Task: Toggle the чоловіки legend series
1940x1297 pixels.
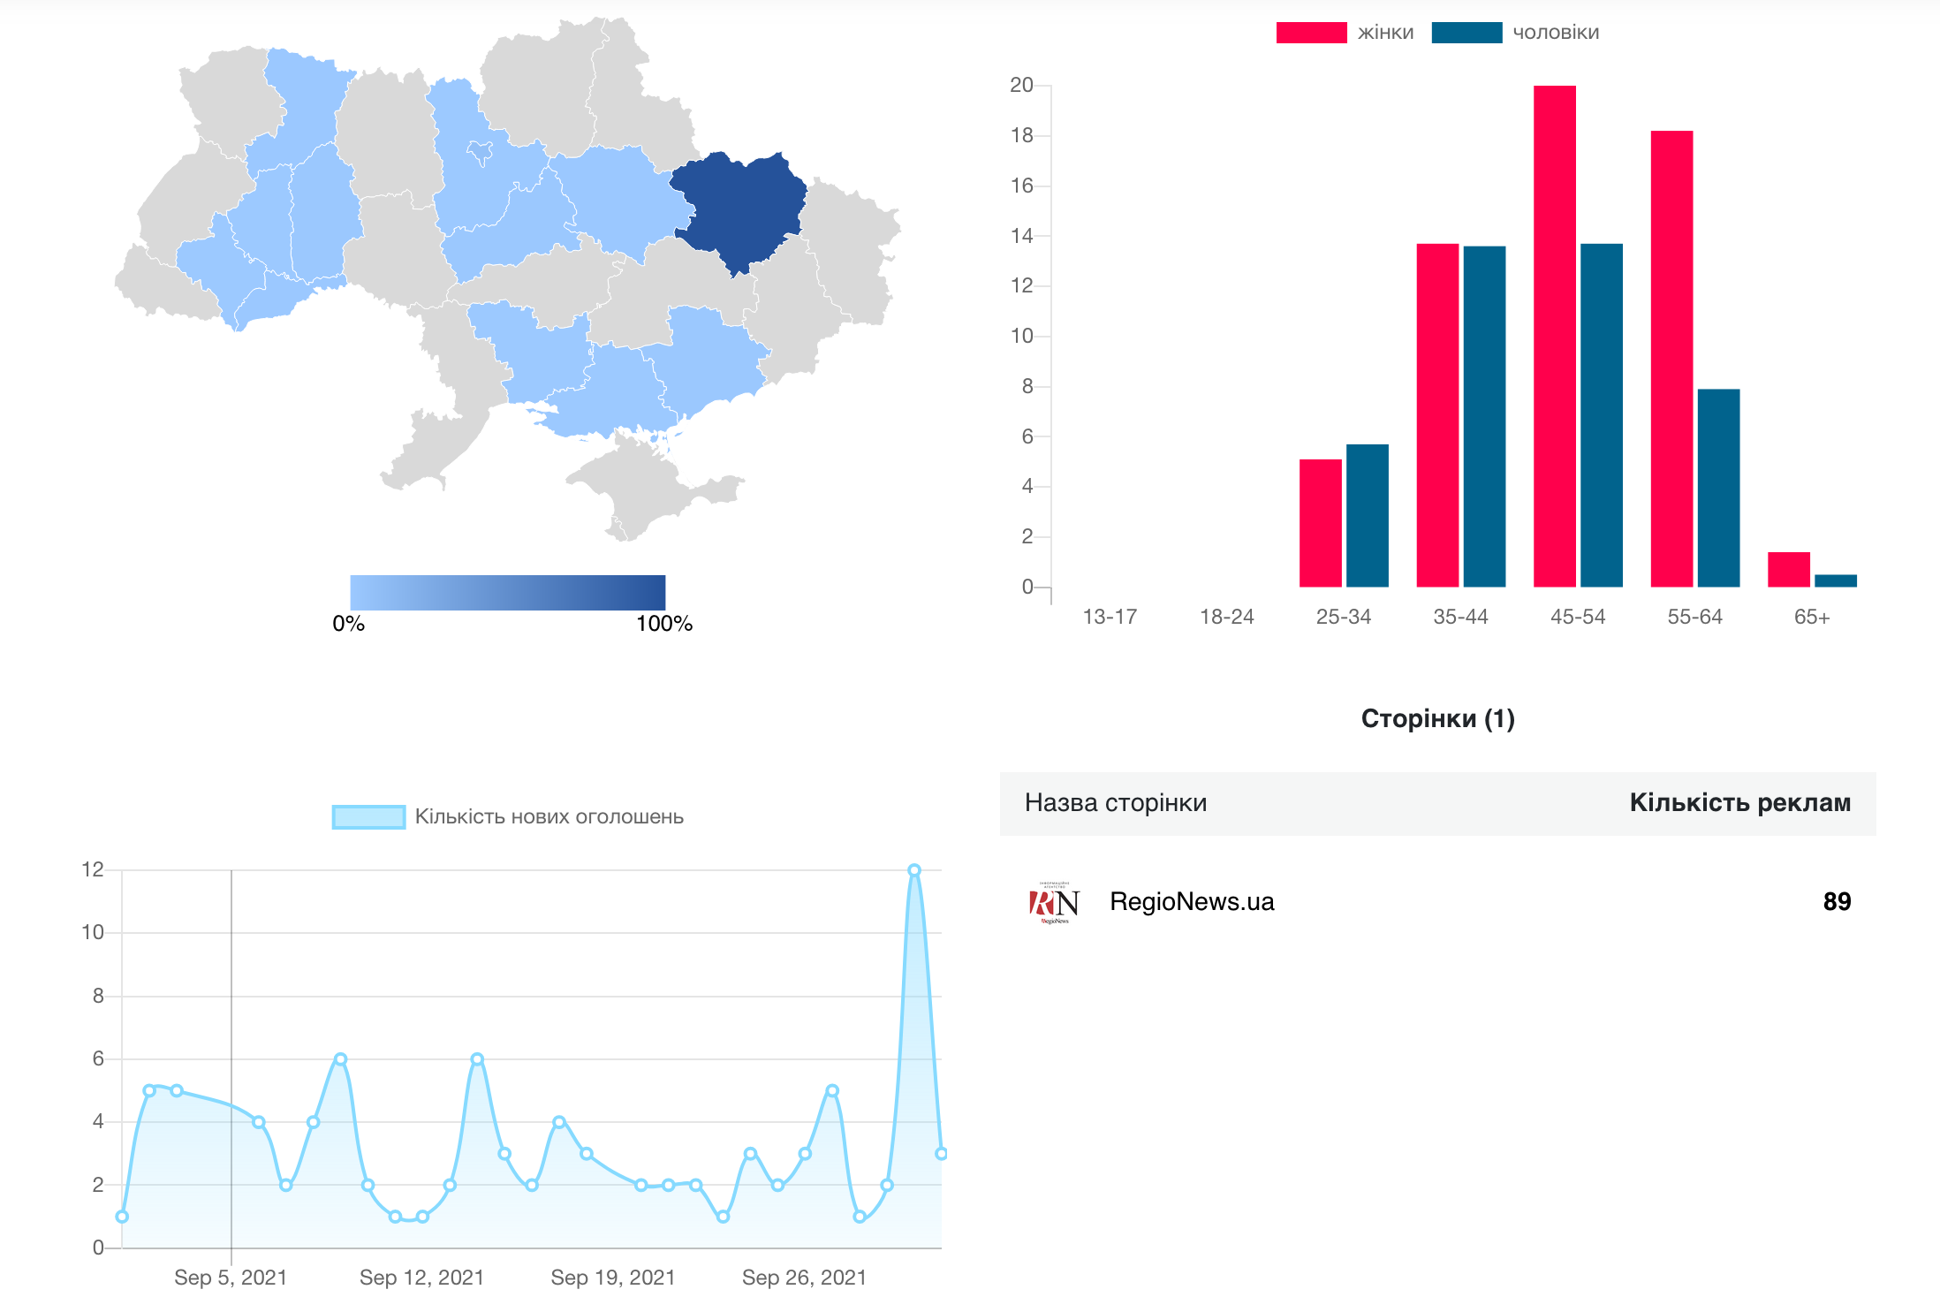Action: click(x=1555, y=33)
